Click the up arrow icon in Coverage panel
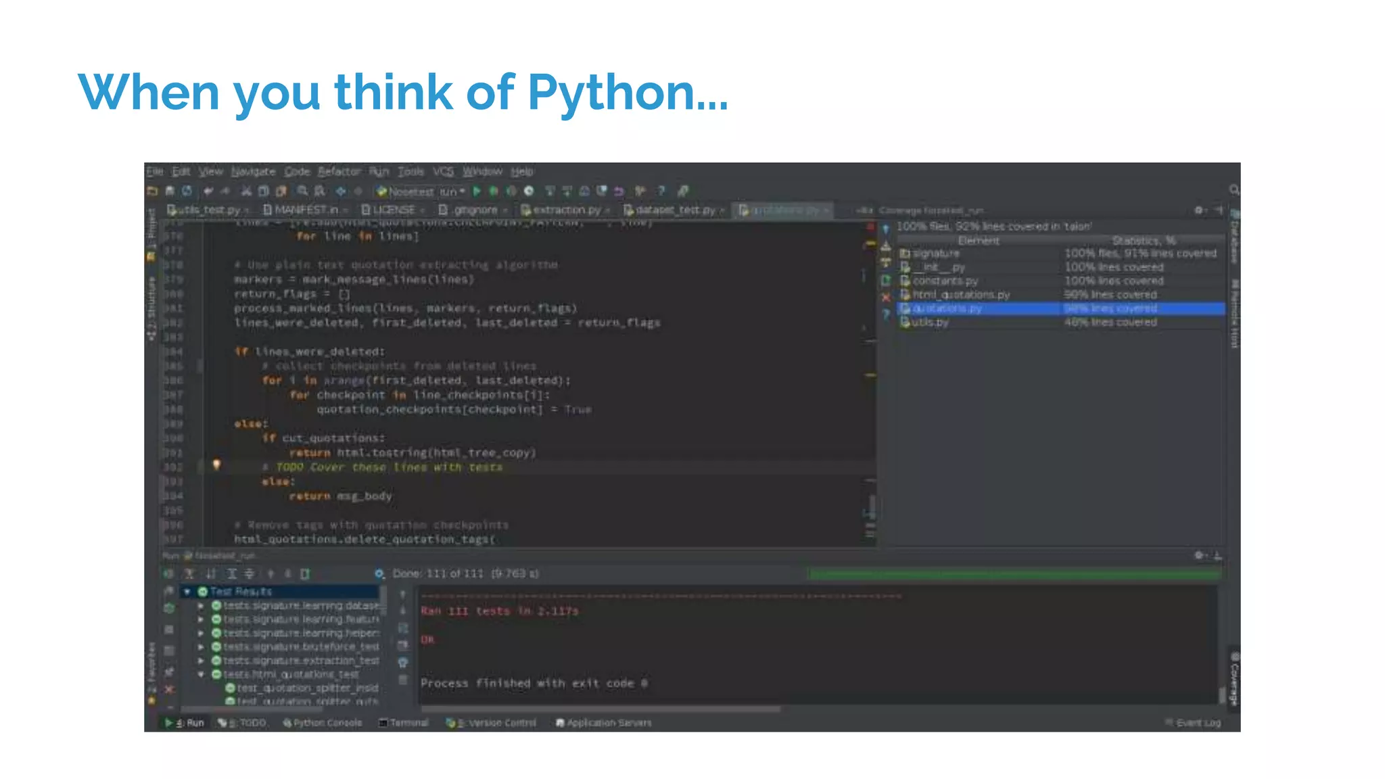Viewport: 1385px width, 779px height. click(886, 229)
